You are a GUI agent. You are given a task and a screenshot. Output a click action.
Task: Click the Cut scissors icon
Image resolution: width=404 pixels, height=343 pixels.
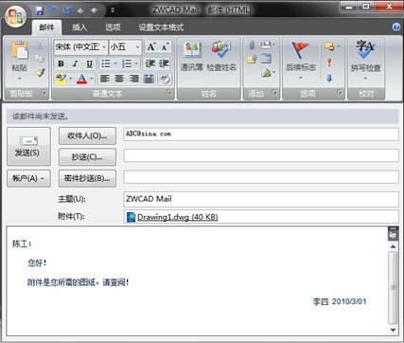pos(40,46)
